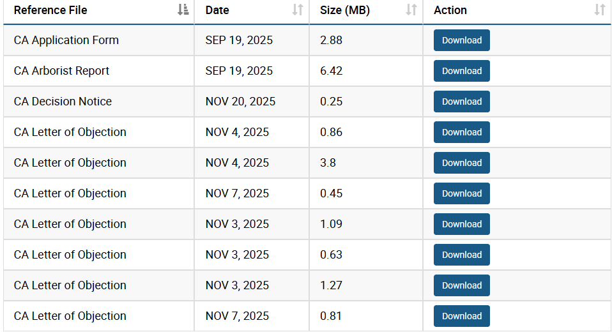Click the "Action" column header label
This screenshot has width=612, height=332.
[x=450, y=10]
